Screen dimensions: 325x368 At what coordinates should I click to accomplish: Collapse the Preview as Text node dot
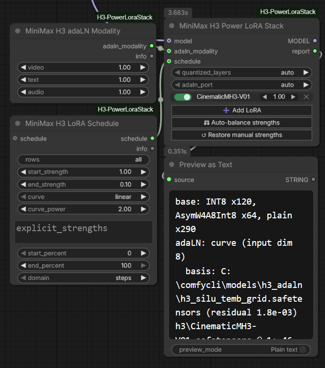(172, 164)
